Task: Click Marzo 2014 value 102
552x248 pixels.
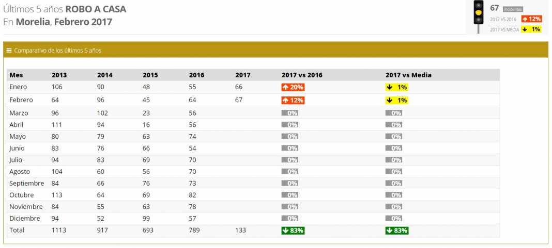Action: point(102,113)
